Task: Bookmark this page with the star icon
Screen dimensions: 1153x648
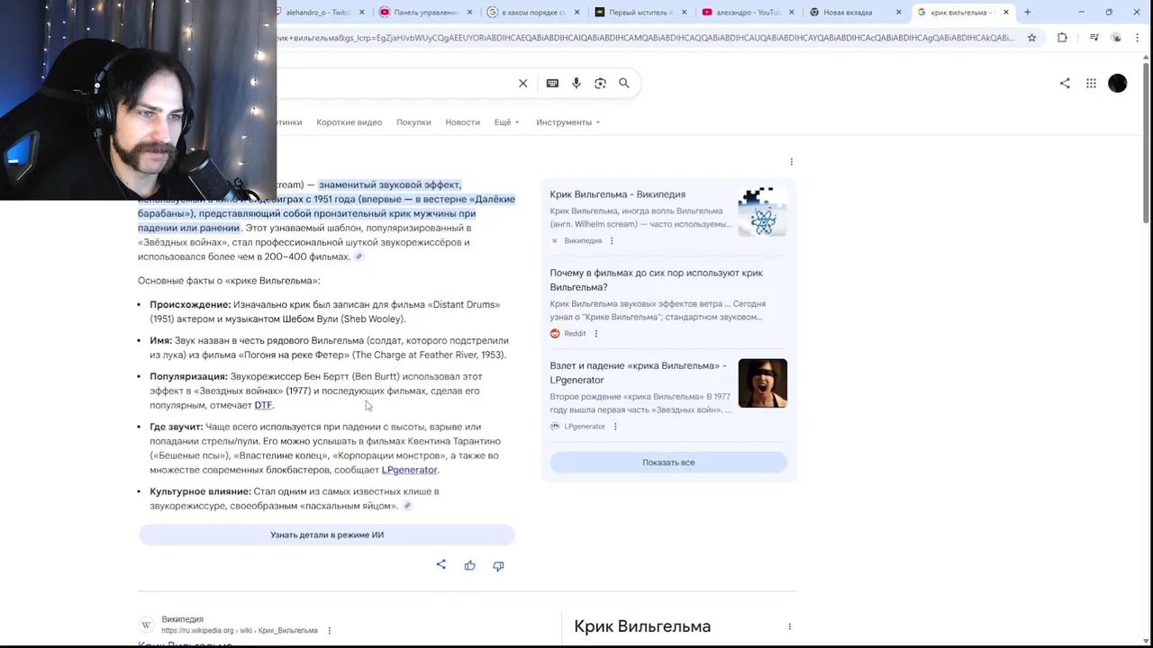Action: 1032,38
